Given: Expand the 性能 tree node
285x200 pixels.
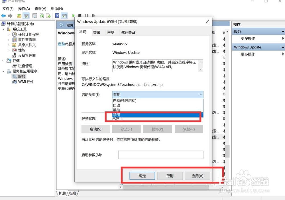Looking at the screenshot, I should pos(9,50).
